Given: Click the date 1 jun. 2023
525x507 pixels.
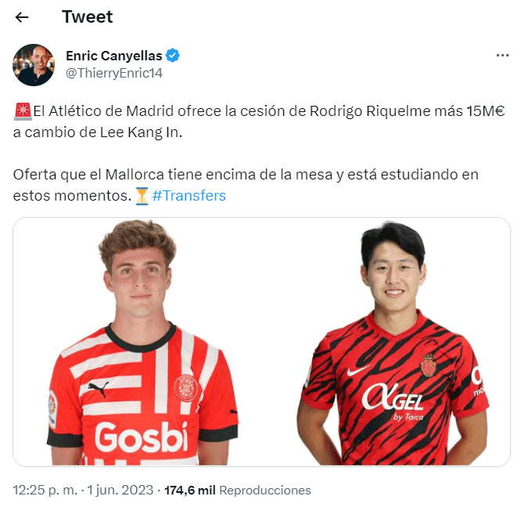Looking at the screenshot, I should click(120, 490).
